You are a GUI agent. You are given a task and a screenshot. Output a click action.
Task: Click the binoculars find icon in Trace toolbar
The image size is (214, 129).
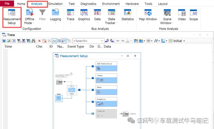[33, 41]
